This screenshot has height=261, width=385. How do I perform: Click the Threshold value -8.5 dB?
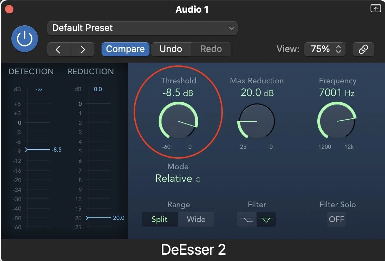click(178, 93)
